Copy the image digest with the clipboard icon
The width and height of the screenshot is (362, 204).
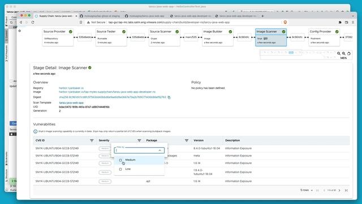coord(169,97)
